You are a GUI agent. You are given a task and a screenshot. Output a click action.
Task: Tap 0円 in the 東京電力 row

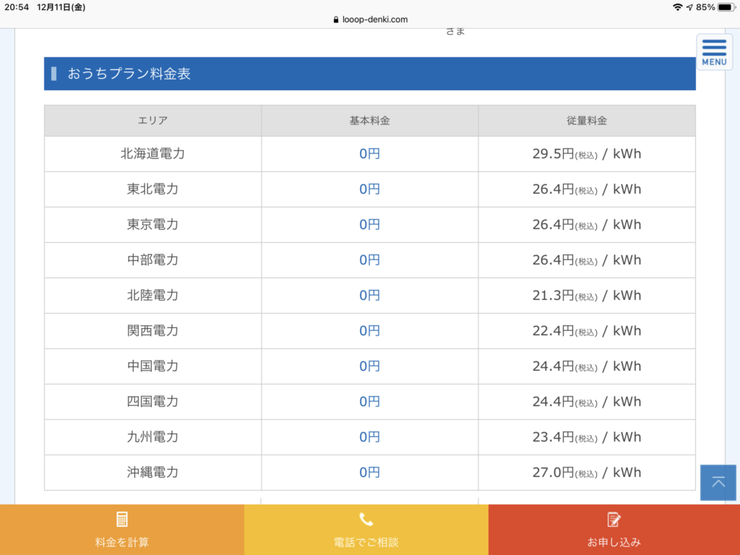[369, 225]
